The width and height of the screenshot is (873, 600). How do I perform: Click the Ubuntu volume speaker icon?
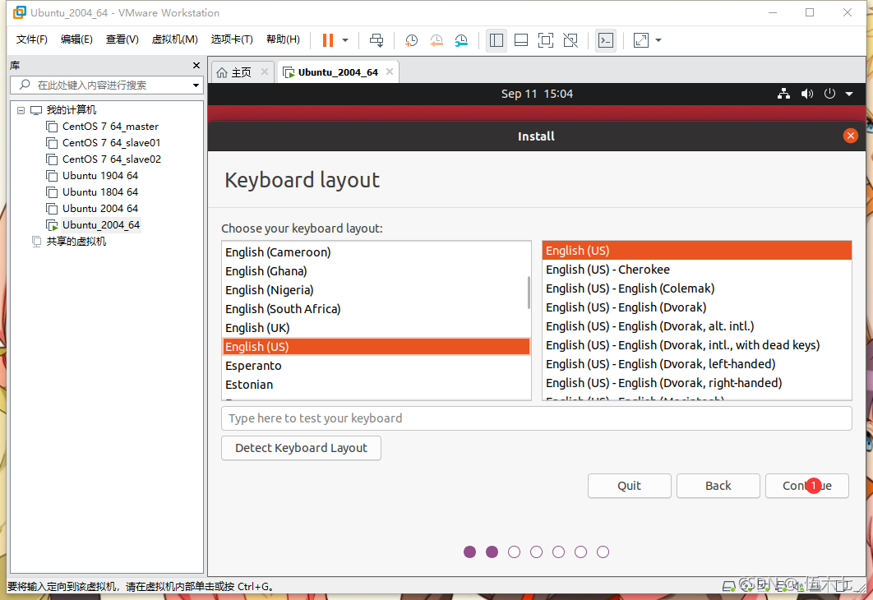[x=806, y=94]
